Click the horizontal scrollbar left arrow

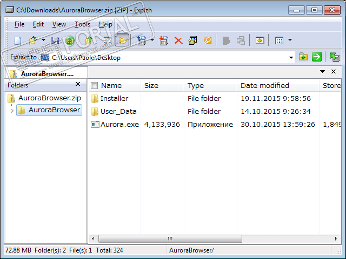point(93,238)
